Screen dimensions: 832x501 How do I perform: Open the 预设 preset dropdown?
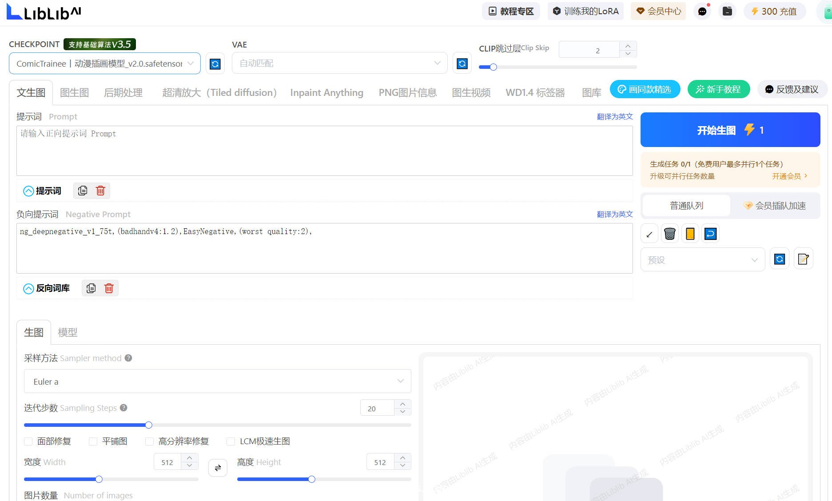703,259
